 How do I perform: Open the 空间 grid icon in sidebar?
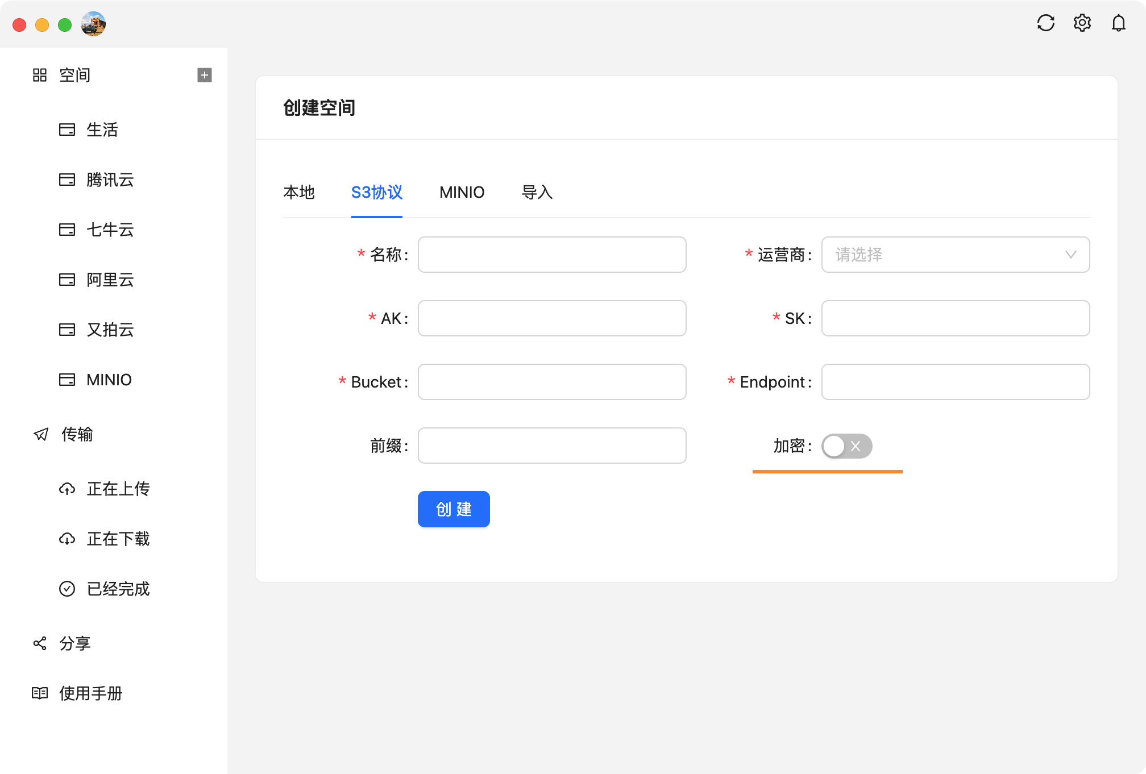(39, 74)
